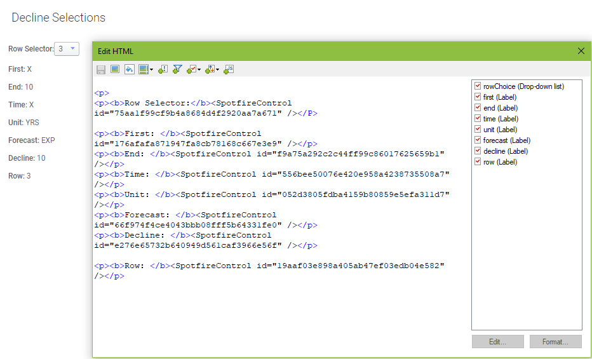Click the 'Decline Selections' text area title
The width and height of the screenshot is (592, 359).
pos(58,18)
